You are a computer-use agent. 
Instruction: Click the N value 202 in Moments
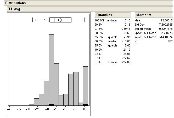pyautogui.click(x=170, y=41)
